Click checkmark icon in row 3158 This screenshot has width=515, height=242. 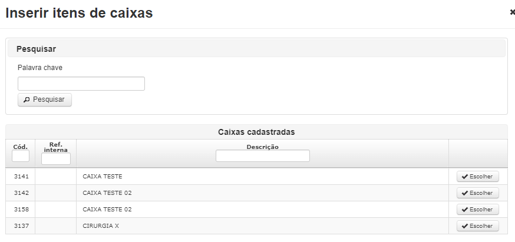(465, 210)
